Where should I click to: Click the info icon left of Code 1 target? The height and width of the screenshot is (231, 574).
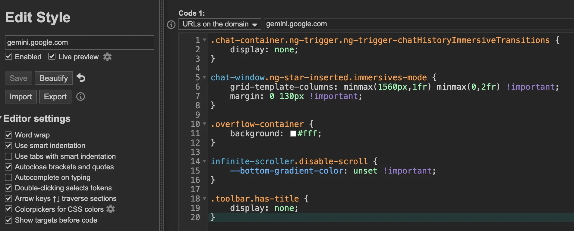(171, 24)
